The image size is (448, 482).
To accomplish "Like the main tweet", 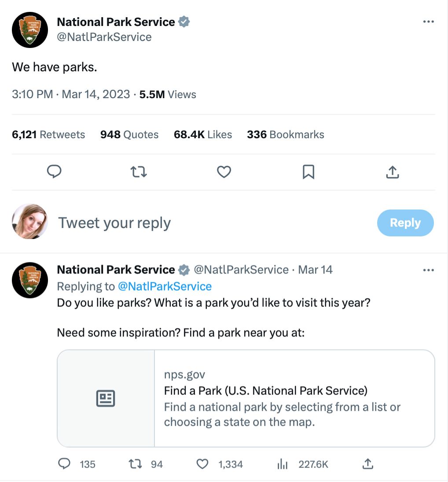I will coord(224,172).
